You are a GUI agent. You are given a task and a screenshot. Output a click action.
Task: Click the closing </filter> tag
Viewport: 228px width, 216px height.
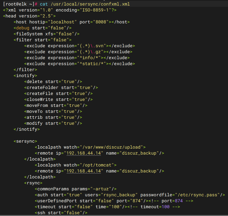(25, 70)
